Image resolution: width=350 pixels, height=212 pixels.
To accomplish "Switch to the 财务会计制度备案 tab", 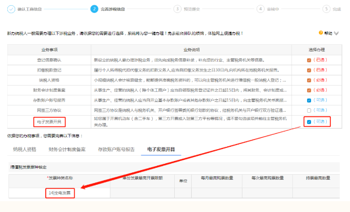I will point(67,149).
